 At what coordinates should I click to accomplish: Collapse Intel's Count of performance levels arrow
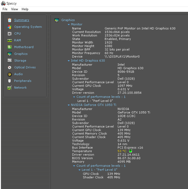click(x=74, y=97)
